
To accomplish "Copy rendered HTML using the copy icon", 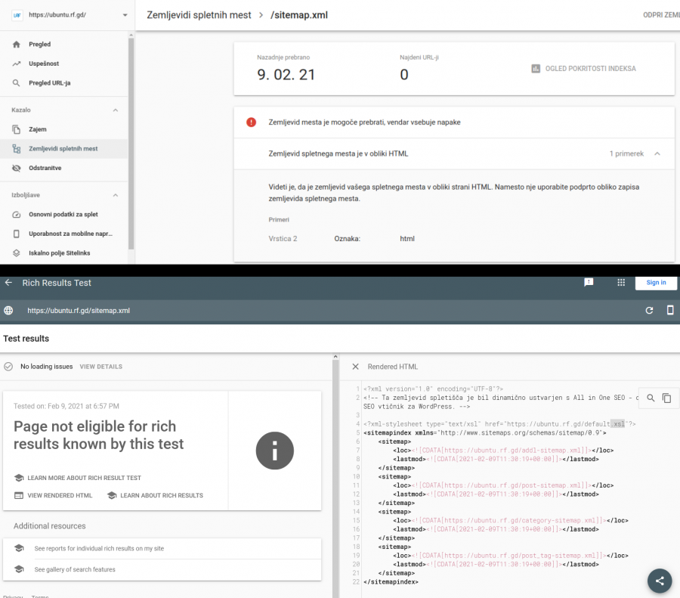I will [666, 398].
